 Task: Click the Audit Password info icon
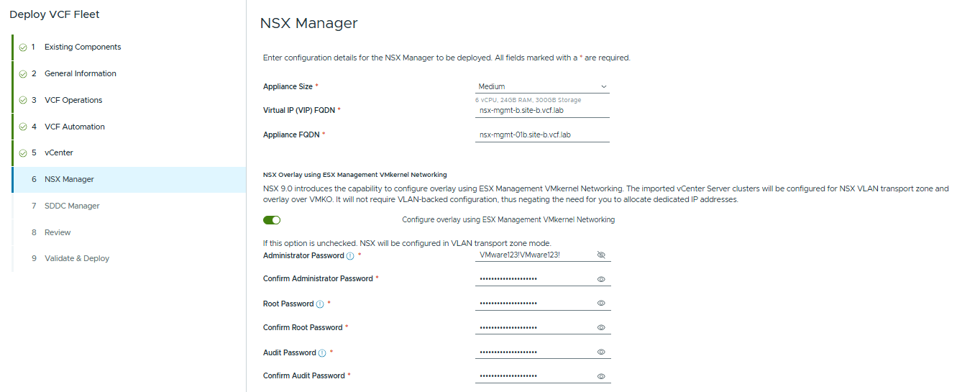click(322, 353)
